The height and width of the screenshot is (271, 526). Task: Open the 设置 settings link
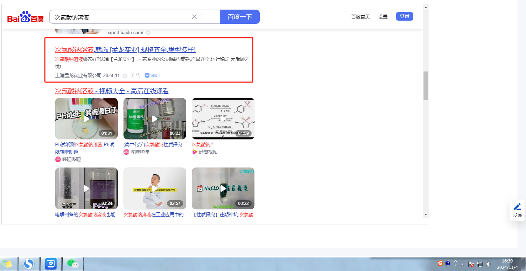(383, 17)
